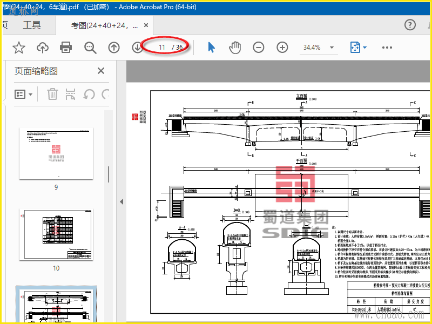The height and width of the screenshot is (324, 432).
Task: Open the find text magnifier tool
Action: [x=90, y=48]
